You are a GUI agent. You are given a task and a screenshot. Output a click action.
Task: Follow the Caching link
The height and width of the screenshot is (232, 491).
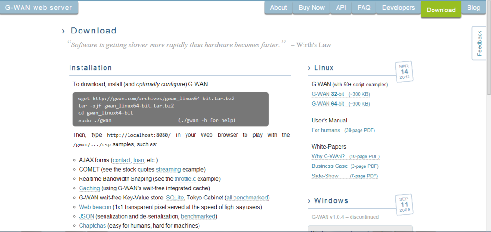[x=89, y=188]
